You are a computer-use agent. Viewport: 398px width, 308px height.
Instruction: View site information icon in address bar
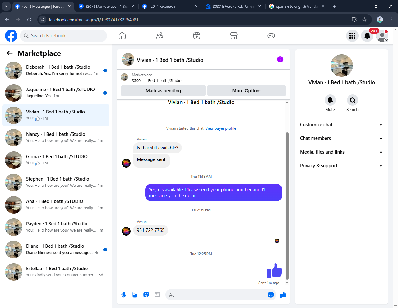tap(43, 20)
